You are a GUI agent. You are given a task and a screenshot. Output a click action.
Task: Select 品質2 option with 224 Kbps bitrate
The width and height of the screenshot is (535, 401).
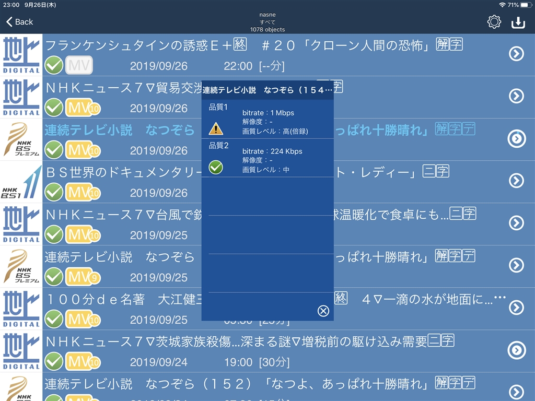point(267,158)
